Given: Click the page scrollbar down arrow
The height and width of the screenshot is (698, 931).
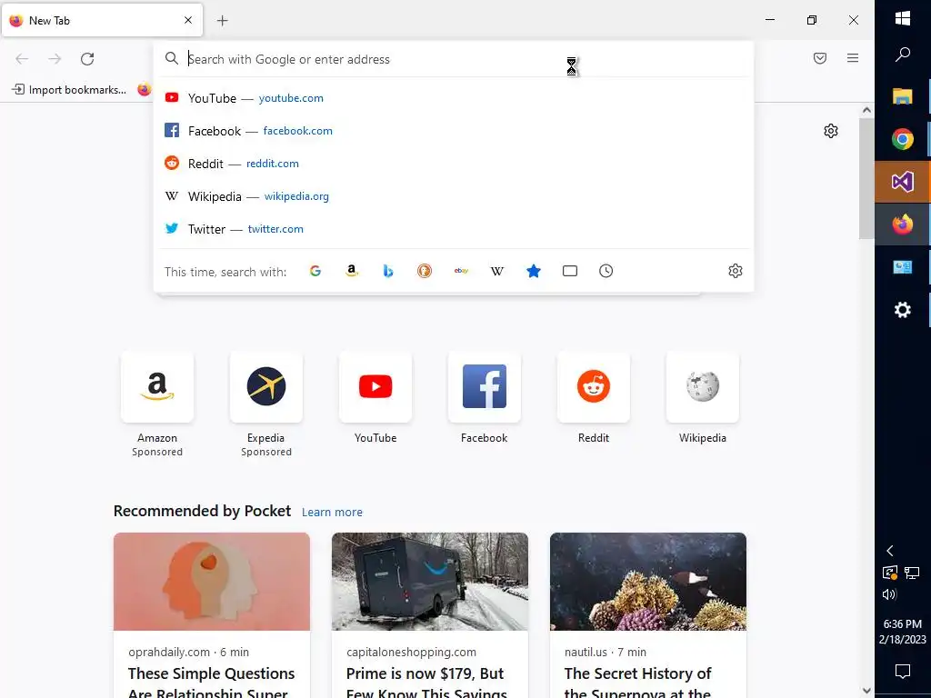Looking at the screenshot, I should (866, 691).
